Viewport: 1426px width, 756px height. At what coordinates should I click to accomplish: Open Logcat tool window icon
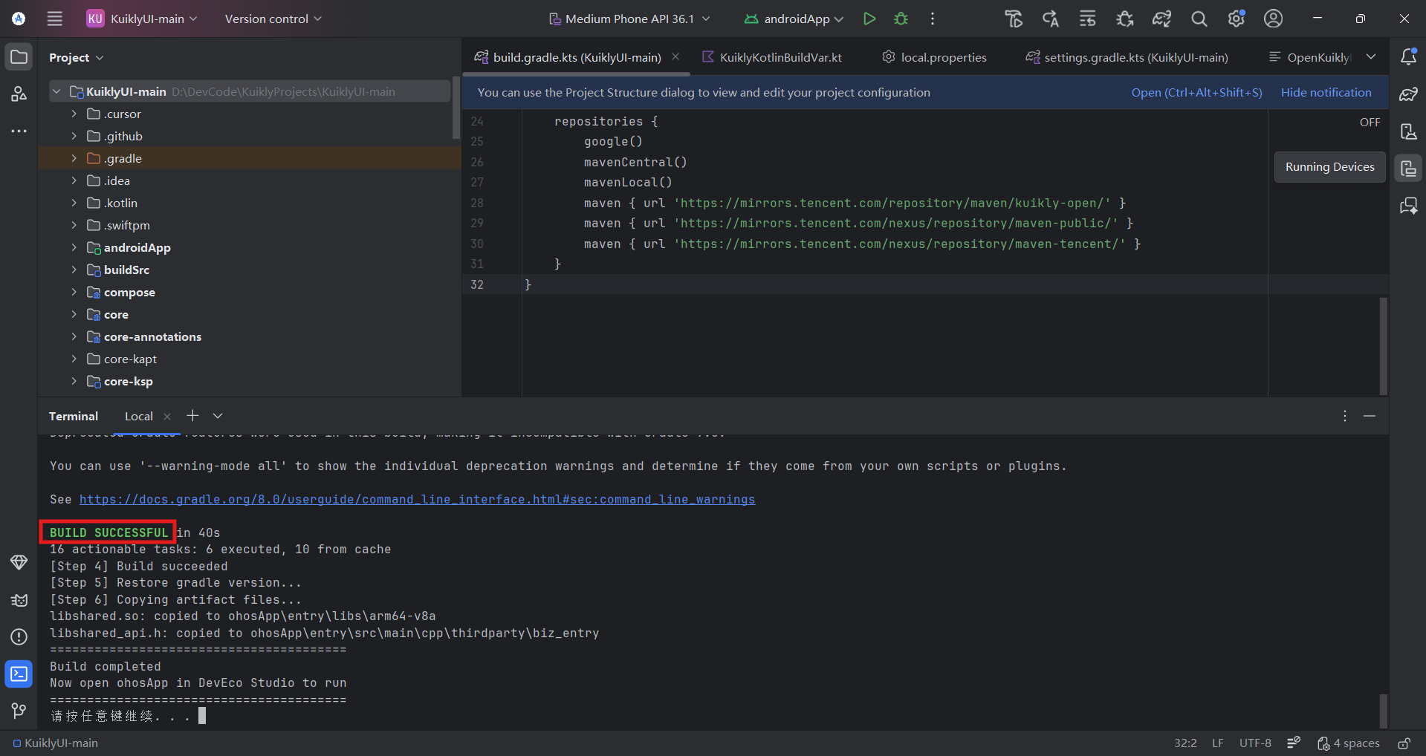coord(19,599)
